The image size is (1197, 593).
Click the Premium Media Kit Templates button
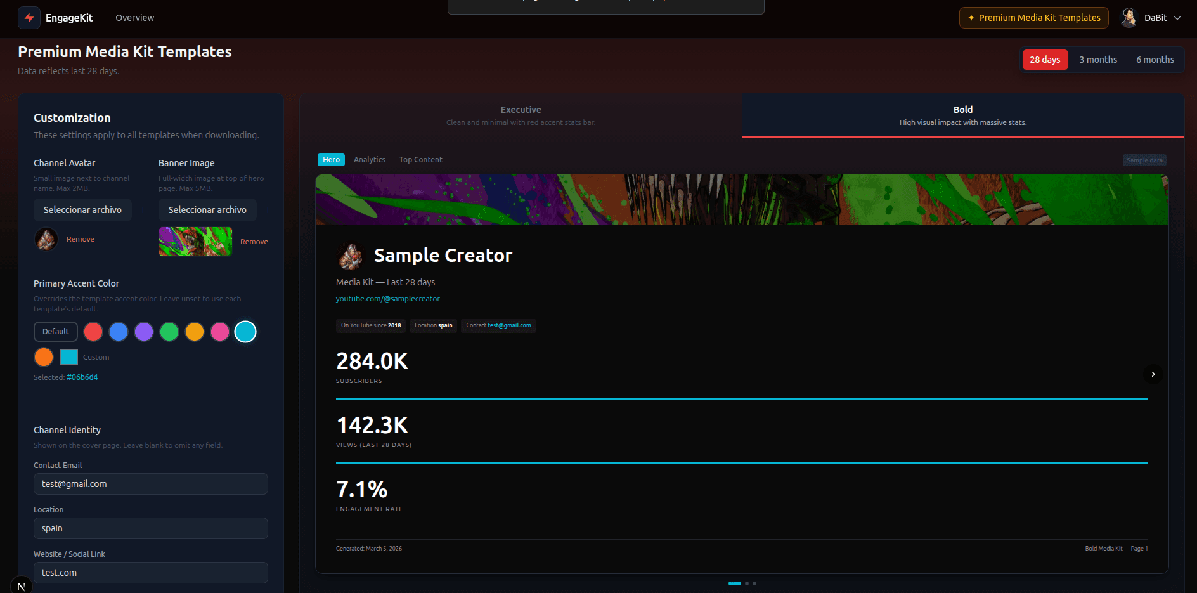pos(1033,18)
